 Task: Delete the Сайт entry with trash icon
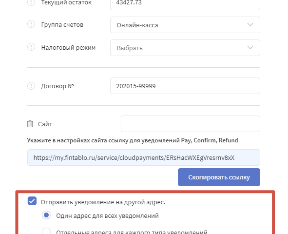(30, 124)
